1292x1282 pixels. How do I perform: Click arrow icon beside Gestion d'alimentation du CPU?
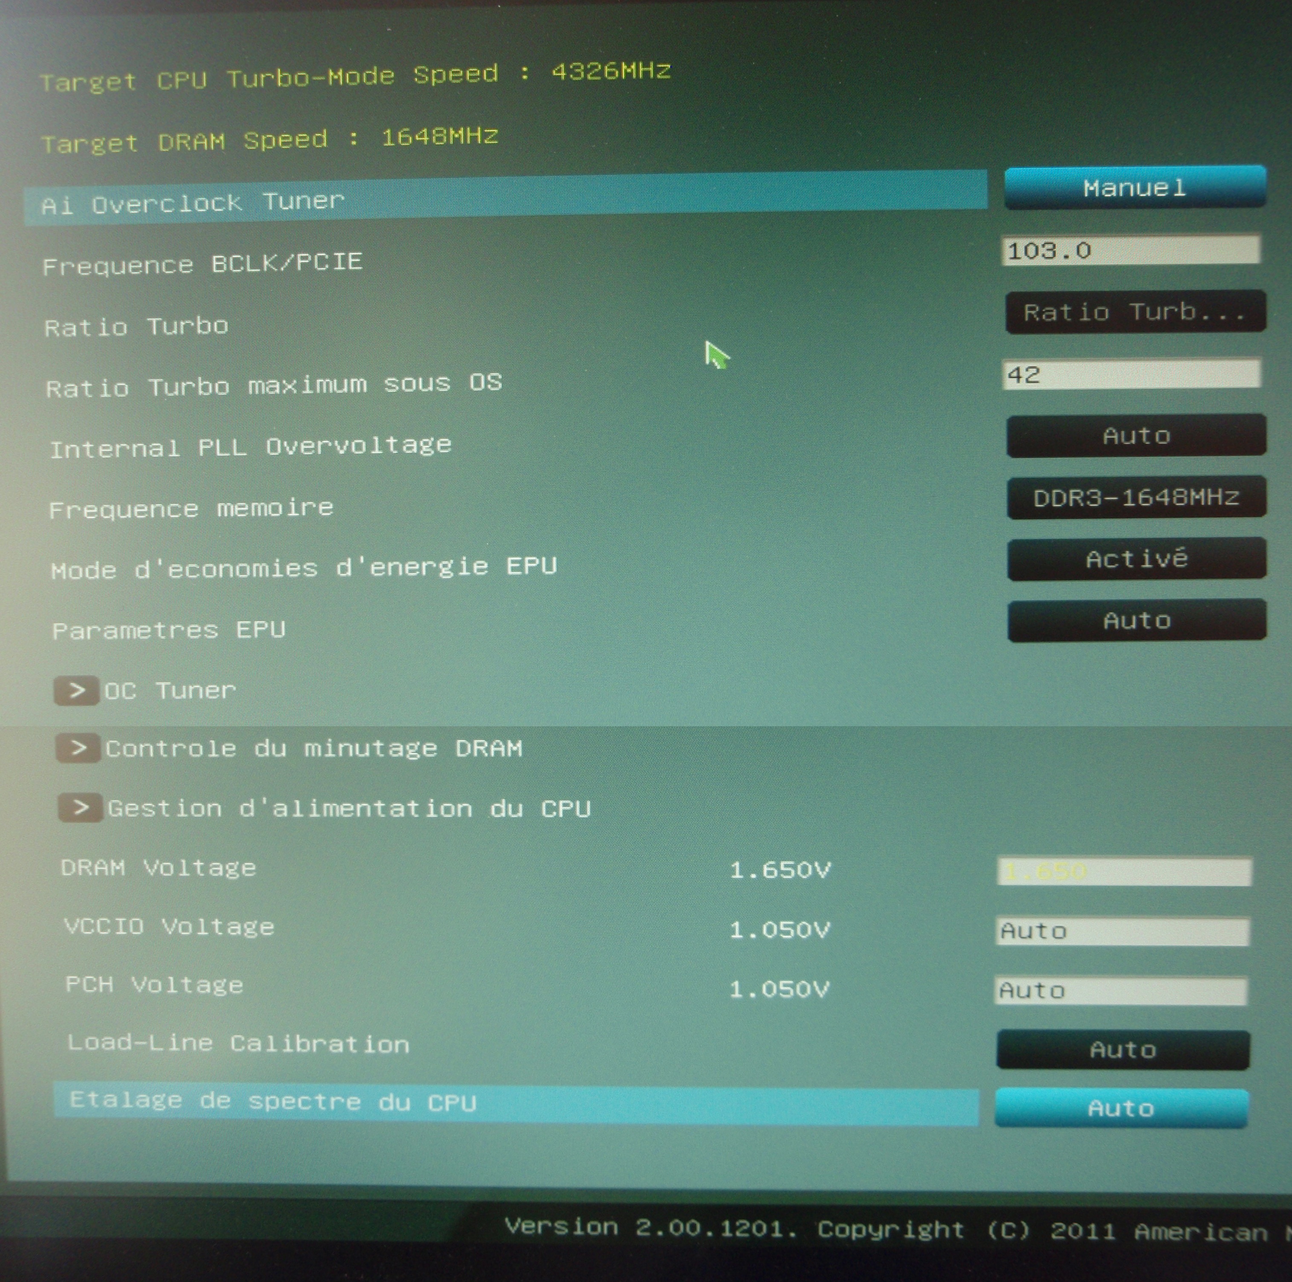click(x=80, y=808)
